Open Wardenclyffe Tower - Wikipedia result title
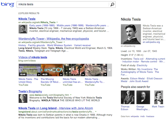This screenshot has height=120, width=168. pyautogui.click(x=53, y=39)
